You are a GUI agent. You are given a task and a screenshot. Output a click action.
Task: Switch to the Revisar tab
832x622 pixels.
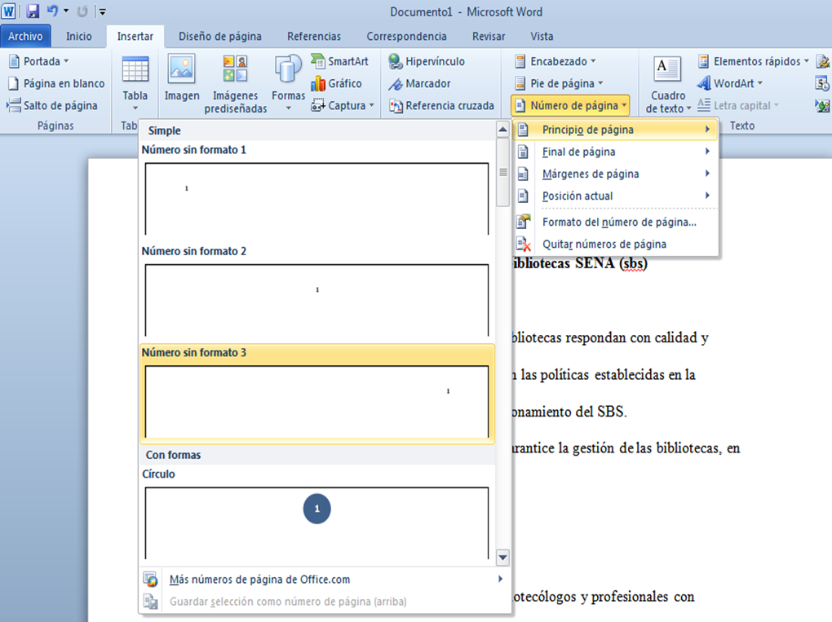[x=489, y=36]
